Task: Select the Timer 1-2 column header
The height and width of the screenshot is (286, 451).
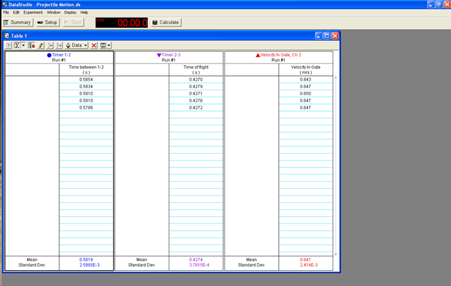Action: (59, 54)
